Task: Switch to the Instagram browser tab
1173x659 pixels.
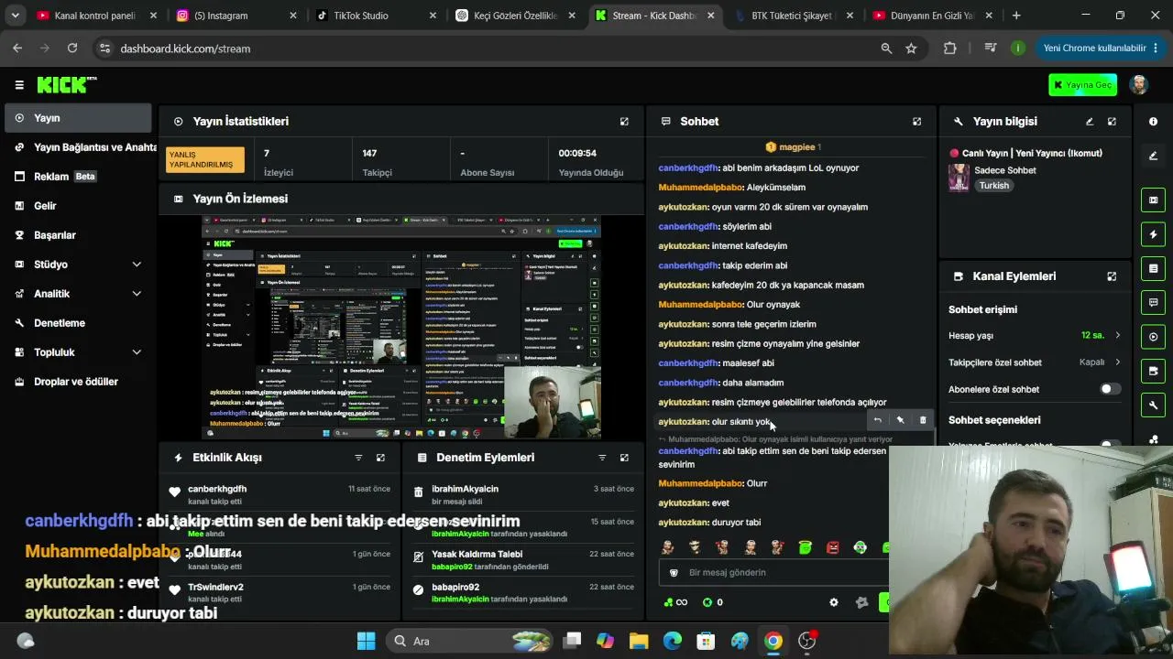Action: 236,16
